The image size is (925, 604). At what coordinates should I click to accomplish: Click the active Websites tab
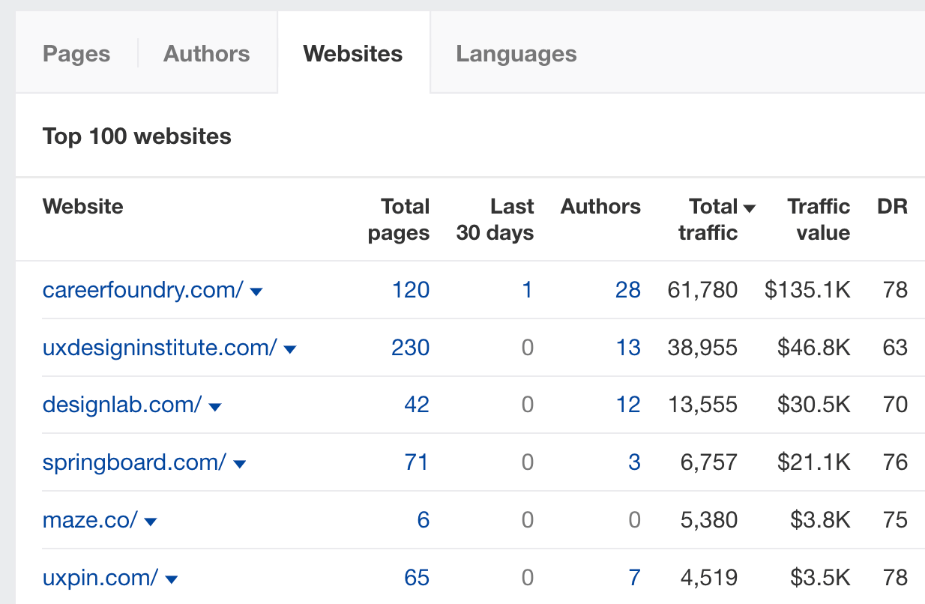click(352, 53)
